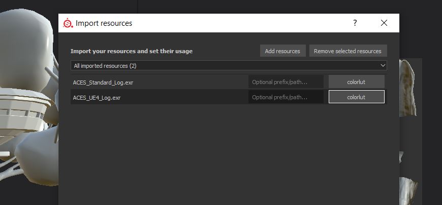Open colorlut usage dropdown for ACES_Standard_Log.exr
Image resolution: width=442 pixels, height=205 pixels.
coord(356,82)
